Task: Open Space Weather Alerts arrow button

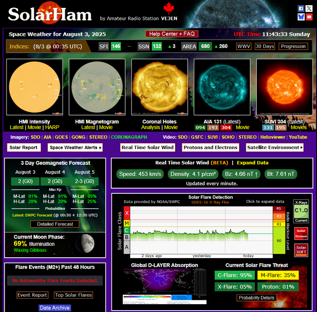Action: coord(76,147)
